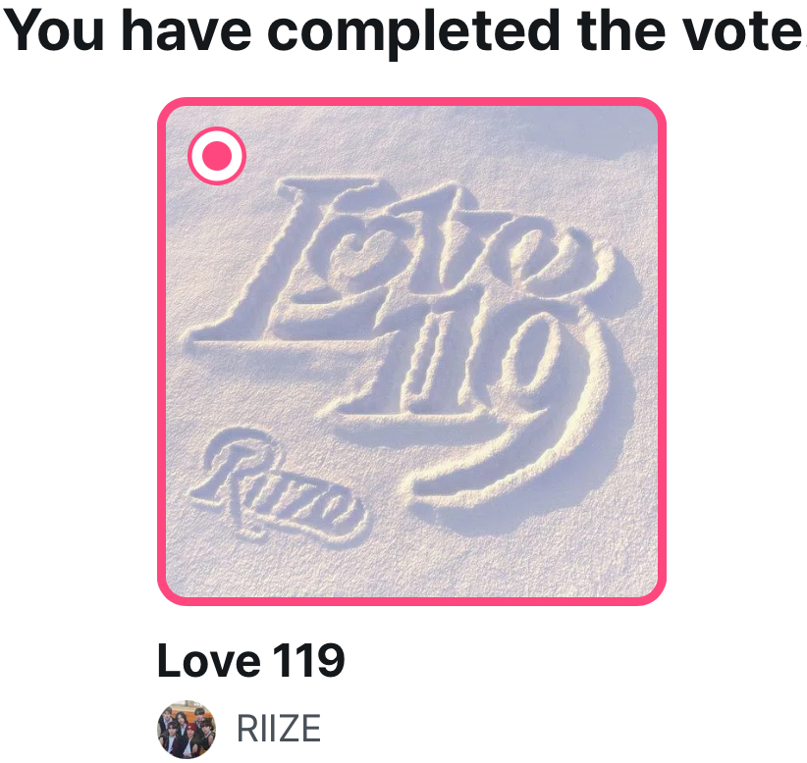Click the '119' in the song title text
807x763 pixels.
click(x=308, y=661)
